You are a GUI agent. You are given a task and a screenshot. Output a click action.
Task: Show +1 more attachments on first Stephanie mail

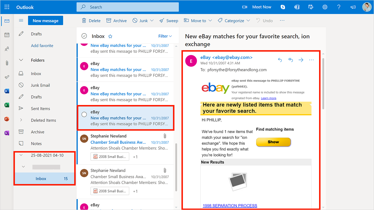point(135,157)
